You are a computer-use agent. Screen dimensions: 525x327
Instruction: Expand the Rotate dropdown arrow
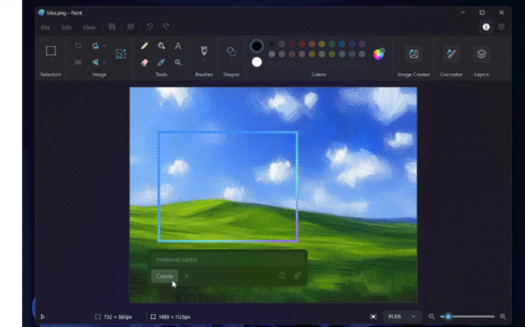click(105, 46)
